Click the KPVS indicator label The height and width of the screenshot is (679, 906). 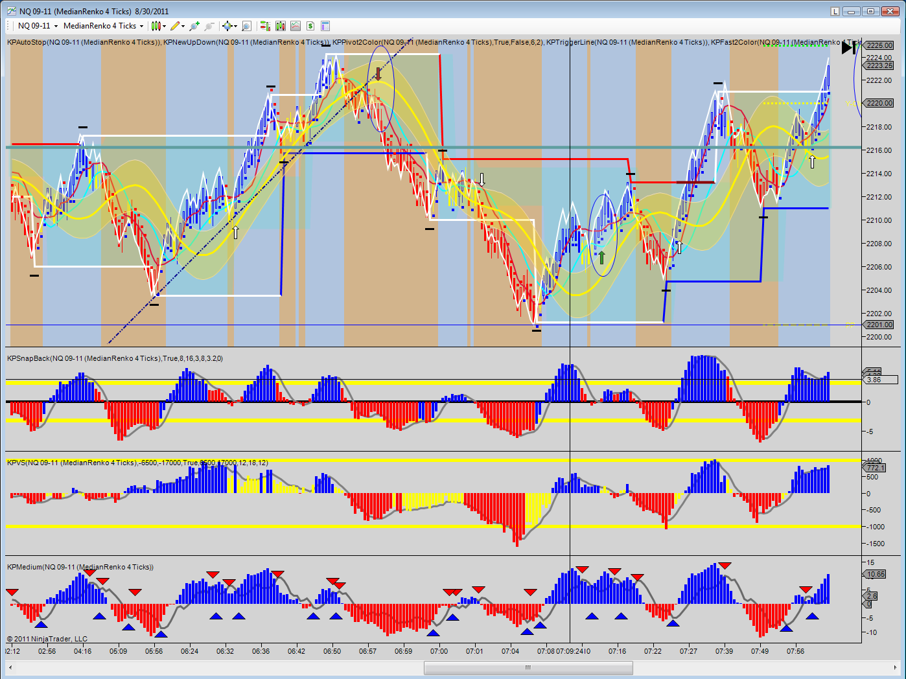[x=137, y=463]
